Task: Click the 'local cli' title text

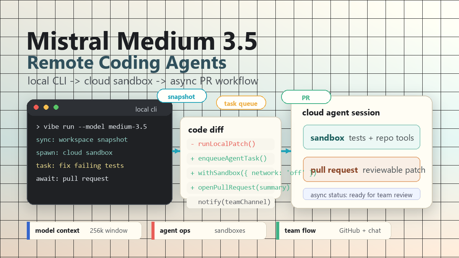Action: [146, 109]
